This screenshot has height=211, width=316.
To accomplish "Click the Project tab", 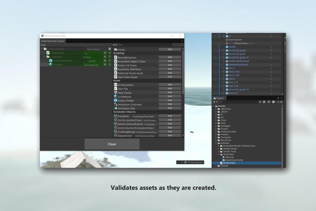I will (219, 98).
